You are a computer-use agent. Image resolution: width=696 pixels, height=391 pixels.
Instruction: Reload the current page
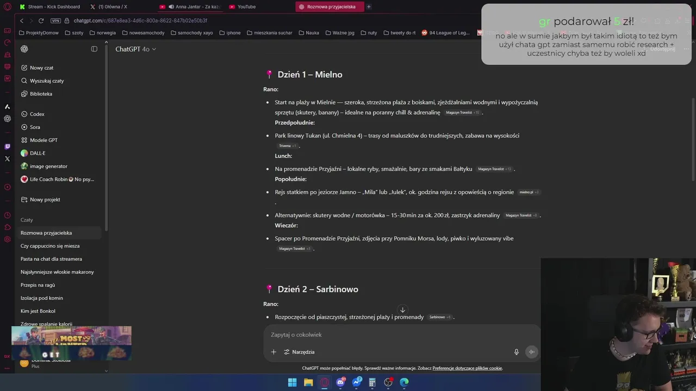click(x=41, y=21)
